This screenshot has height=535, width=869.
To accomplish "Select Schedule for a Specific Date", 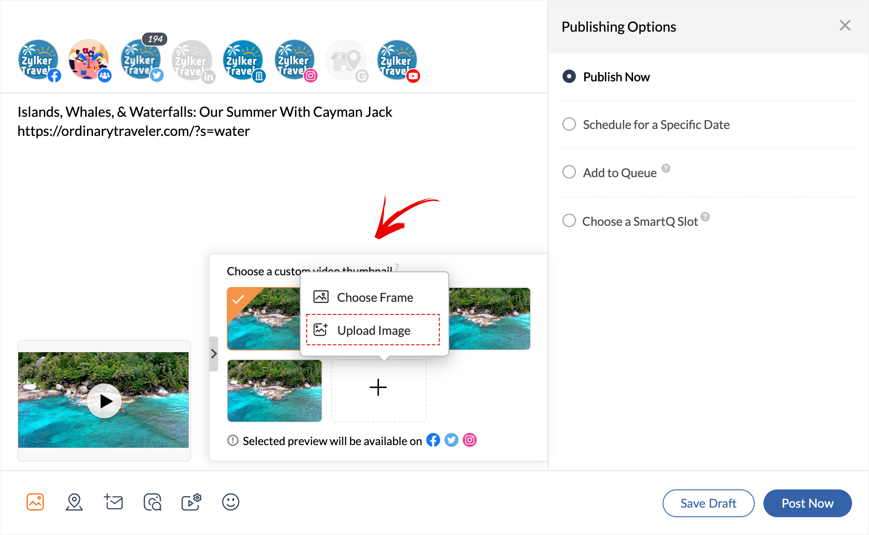I will 569,125.
